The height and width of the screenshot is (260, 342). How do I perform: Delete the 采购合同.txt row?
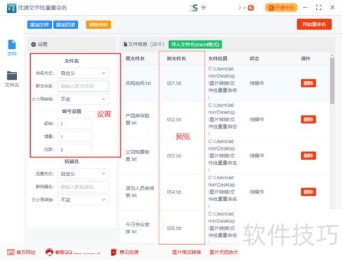pos(308,83)
